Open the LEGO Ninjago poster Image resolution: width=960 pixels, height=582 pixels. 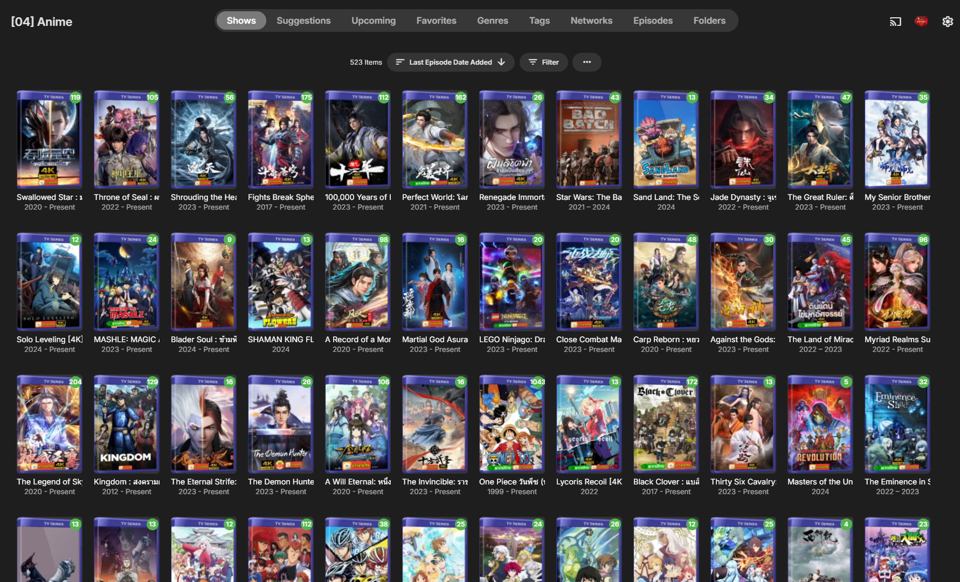point(512,282)
